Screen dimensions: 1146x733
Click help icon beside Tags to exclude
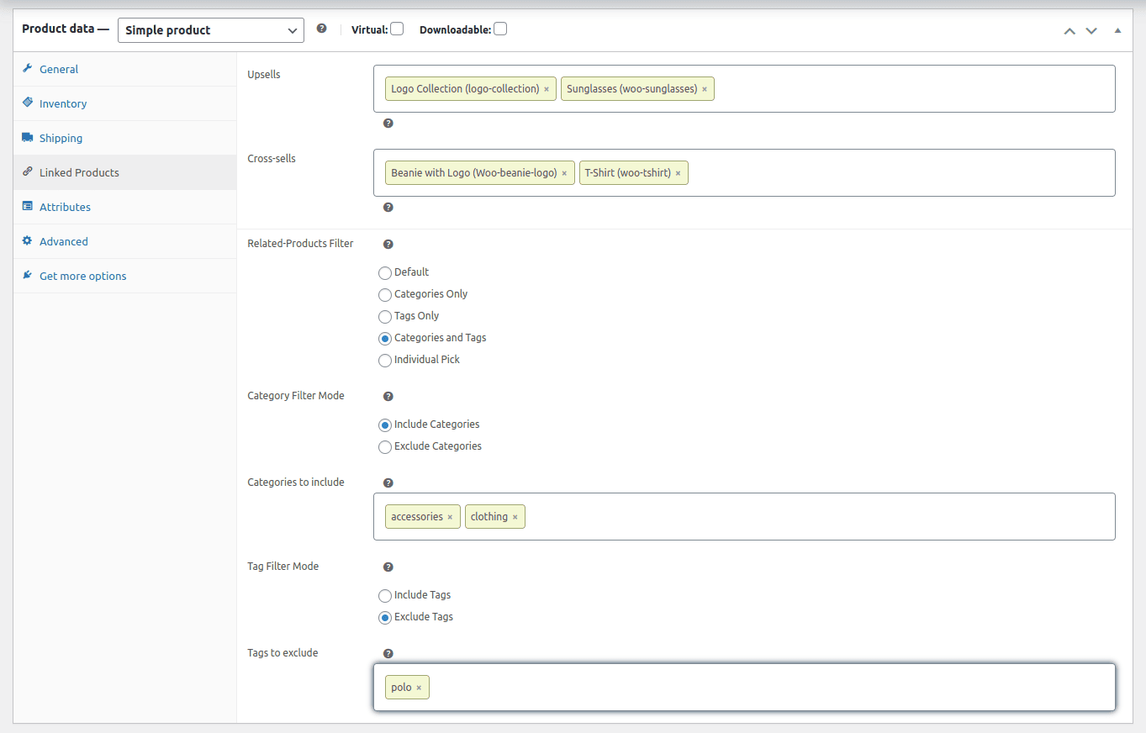(388, 653)
